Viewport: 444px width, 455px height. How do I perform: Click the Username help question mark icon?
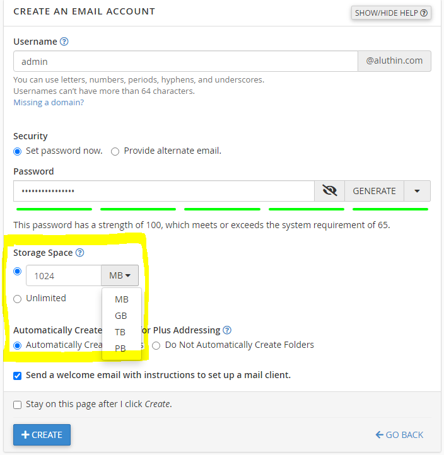(x=64, y=42)
